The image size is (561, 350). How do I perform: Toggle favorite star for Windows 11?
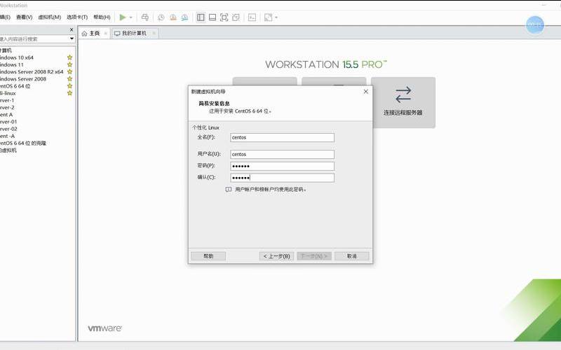(69, 64)
